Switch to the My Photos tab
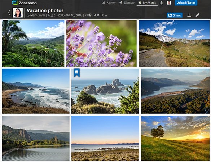 tap(147, 3)
